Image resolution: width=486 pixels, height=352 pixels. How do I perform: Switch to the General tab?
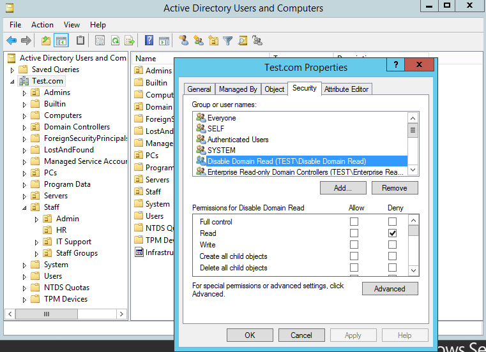click(x=199, y=89)
